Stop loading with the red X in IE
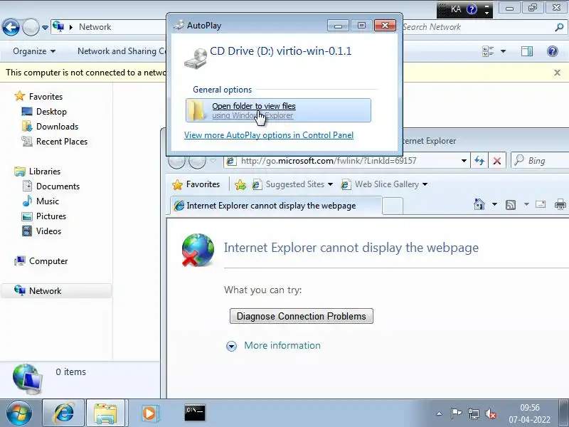Screen dimensions: 569x427 pos(497,161)
